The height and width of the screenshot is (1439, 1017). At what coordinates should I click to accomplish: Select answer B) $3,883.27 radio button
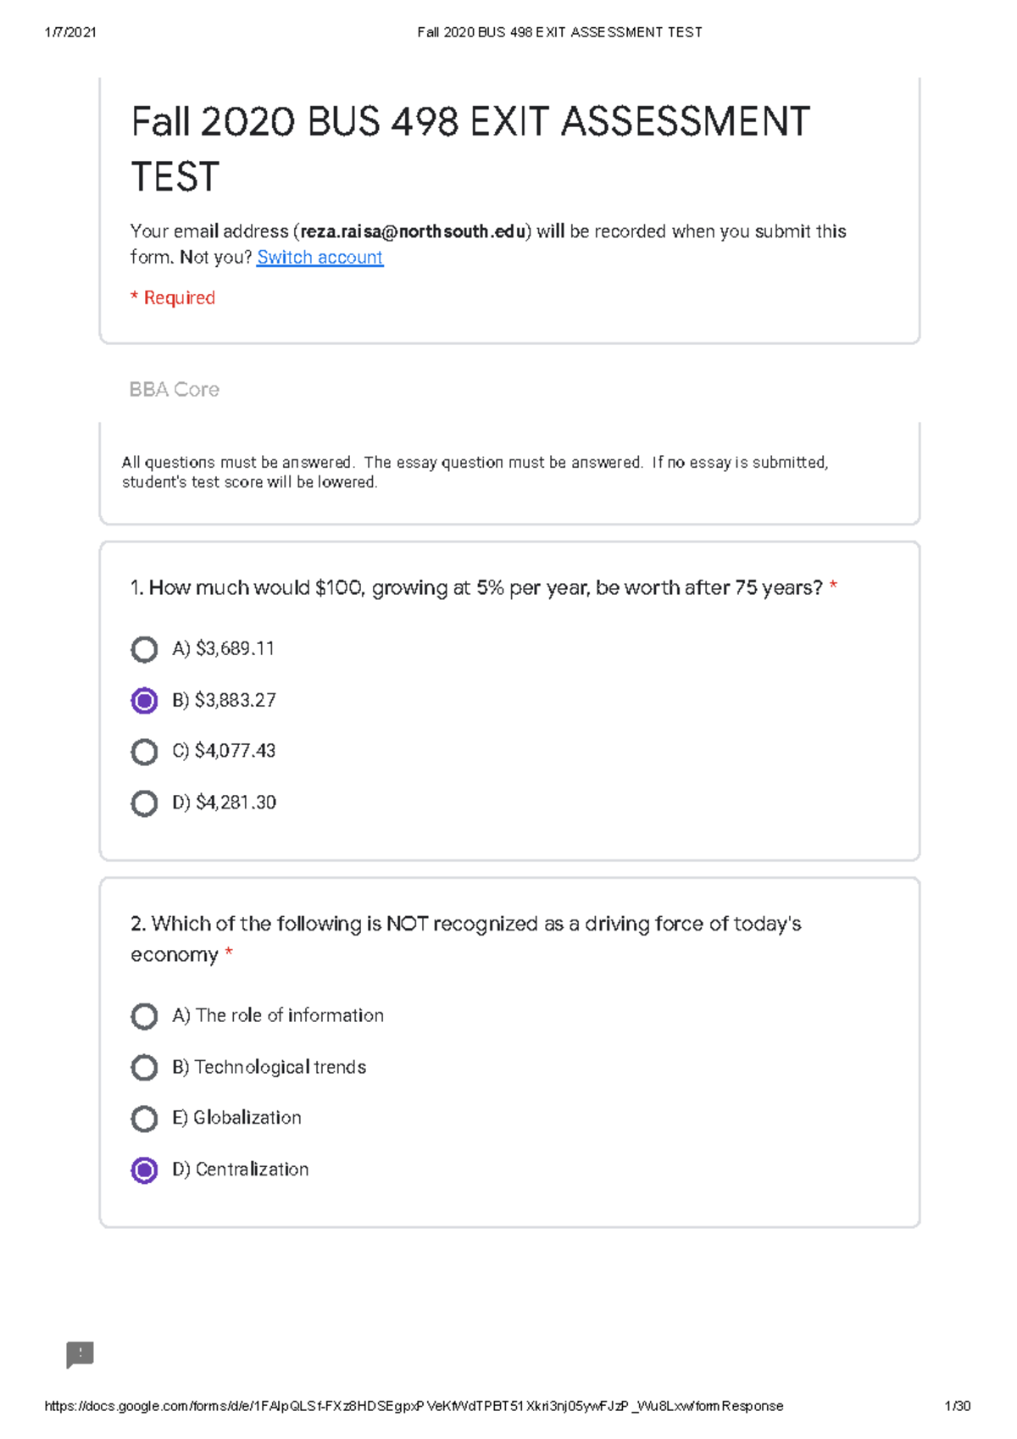pos(144,701)
